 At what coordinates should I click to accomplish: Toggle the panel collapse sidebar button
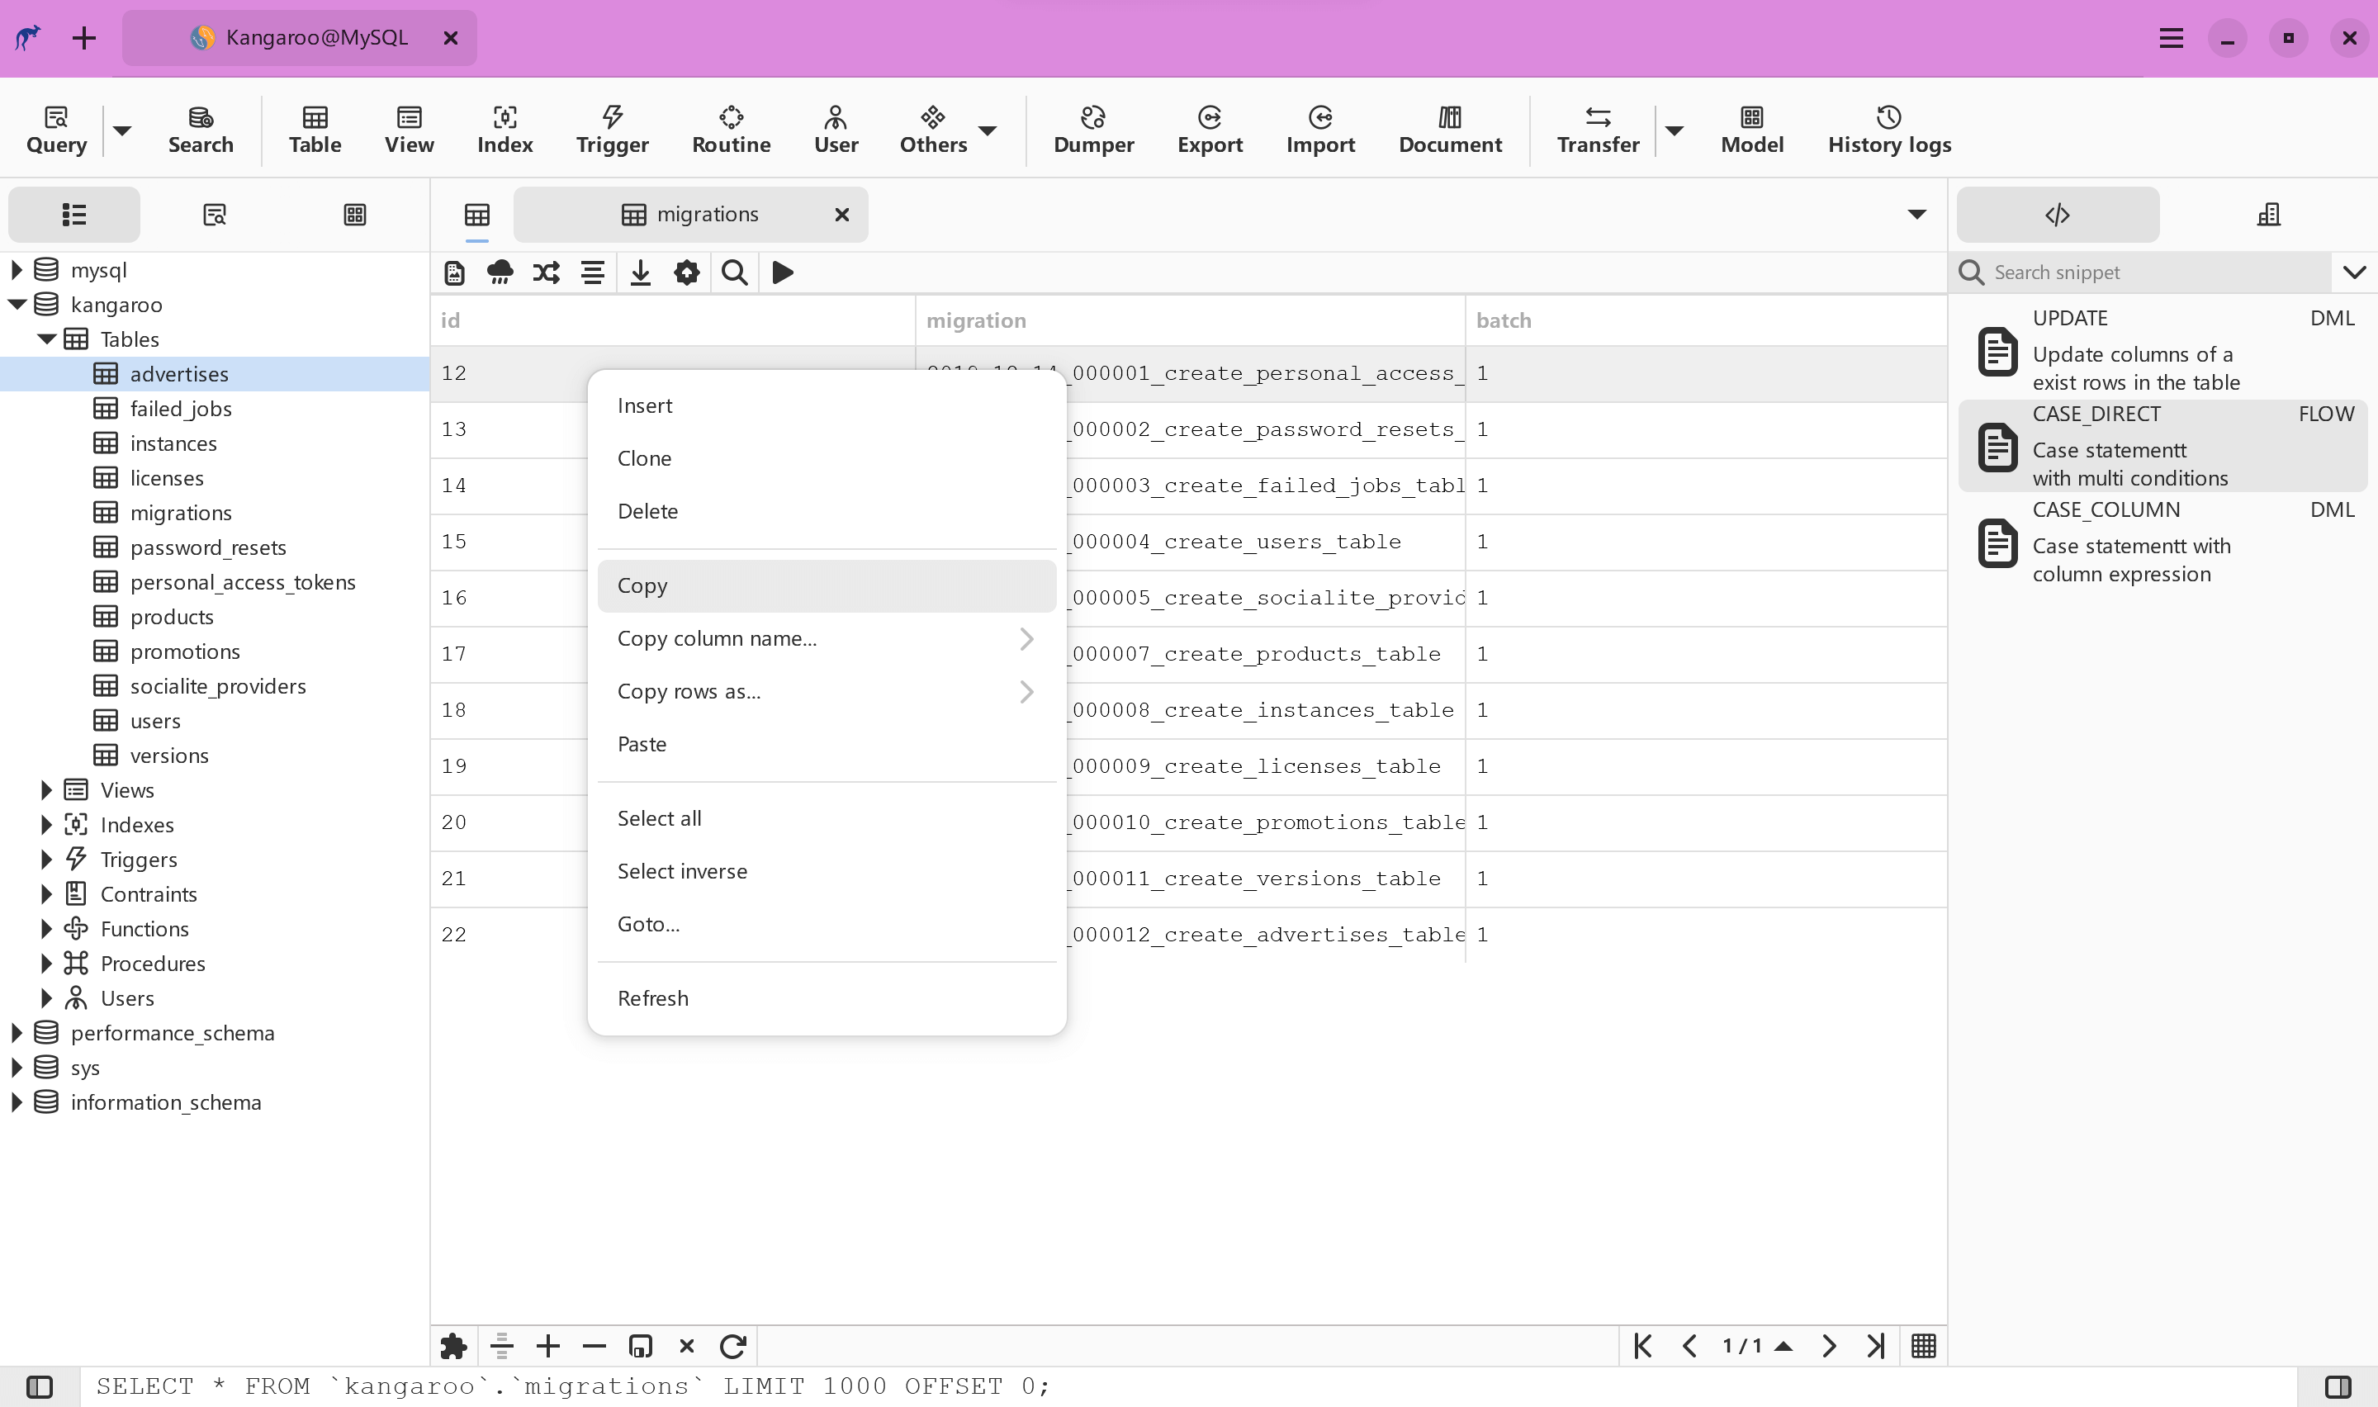[39, 1386]
